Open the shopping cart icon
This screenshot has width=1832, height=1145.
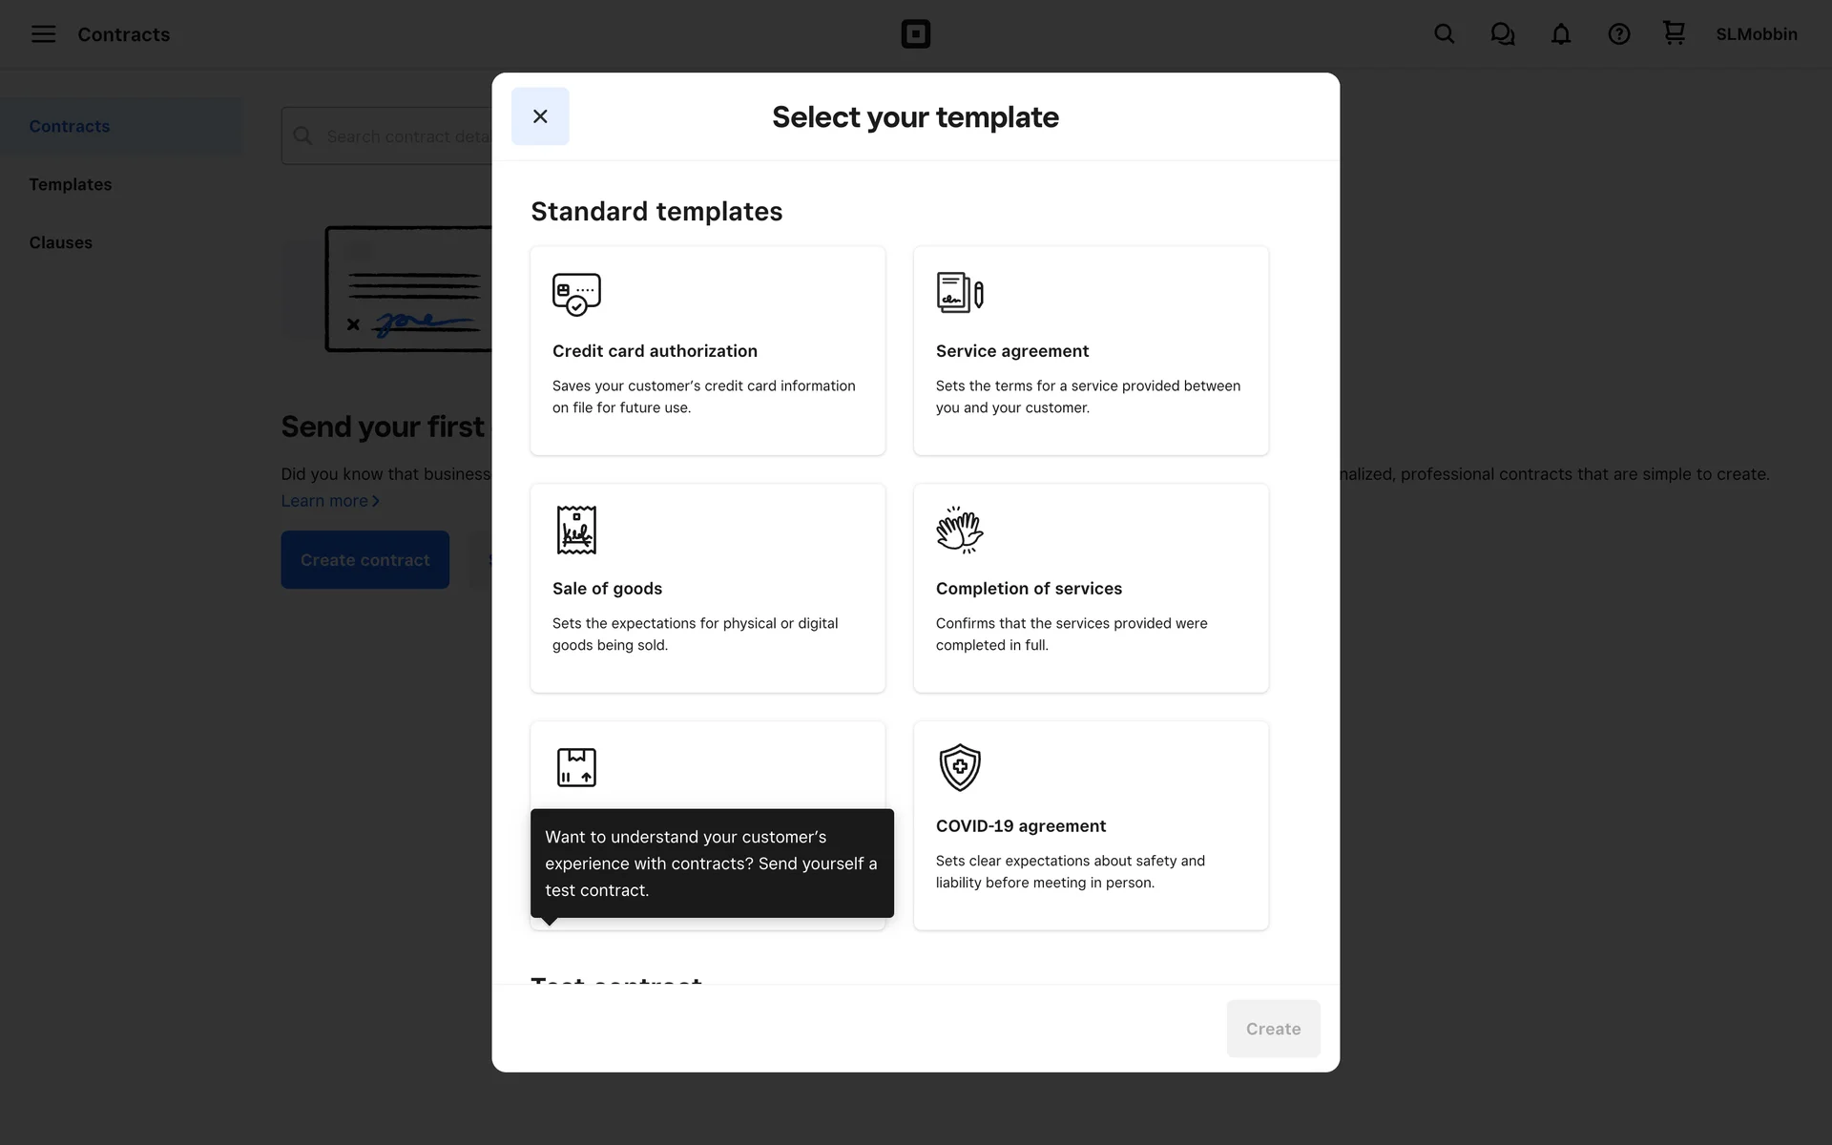click(1674, 33)
